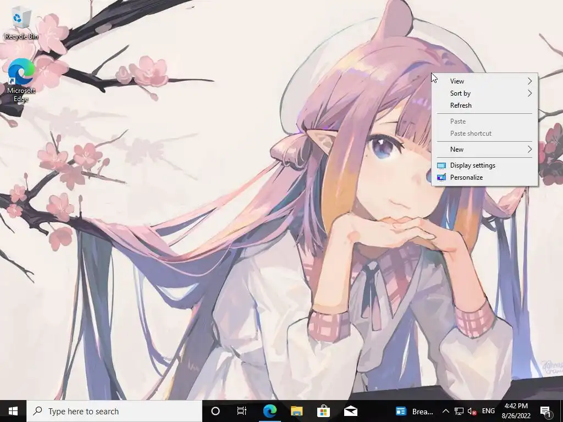Screen dimensions: 563x422
Task: Open the Sort by submenu
Action: 484,93
